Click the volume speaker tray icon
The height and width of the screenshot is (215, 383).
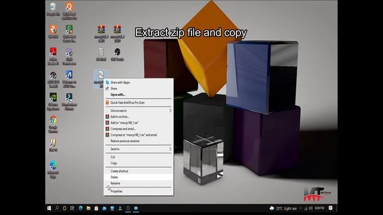coord(311,208)
